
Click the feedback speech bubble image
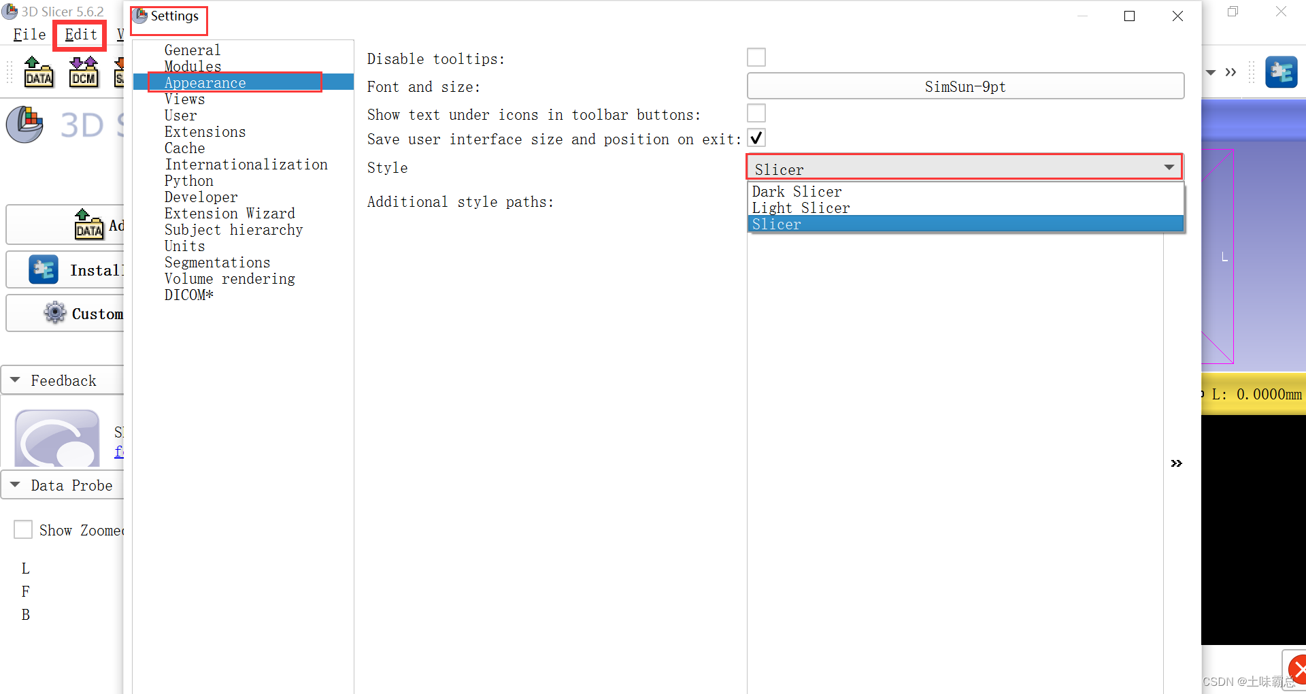click(x=57, y=437)
